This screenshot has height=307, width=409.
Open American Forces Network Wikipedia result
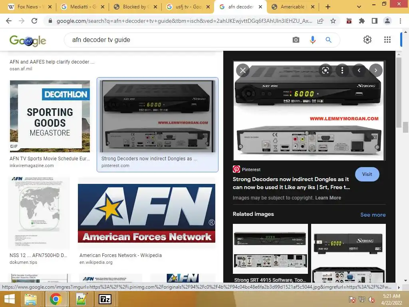(121, 255)
